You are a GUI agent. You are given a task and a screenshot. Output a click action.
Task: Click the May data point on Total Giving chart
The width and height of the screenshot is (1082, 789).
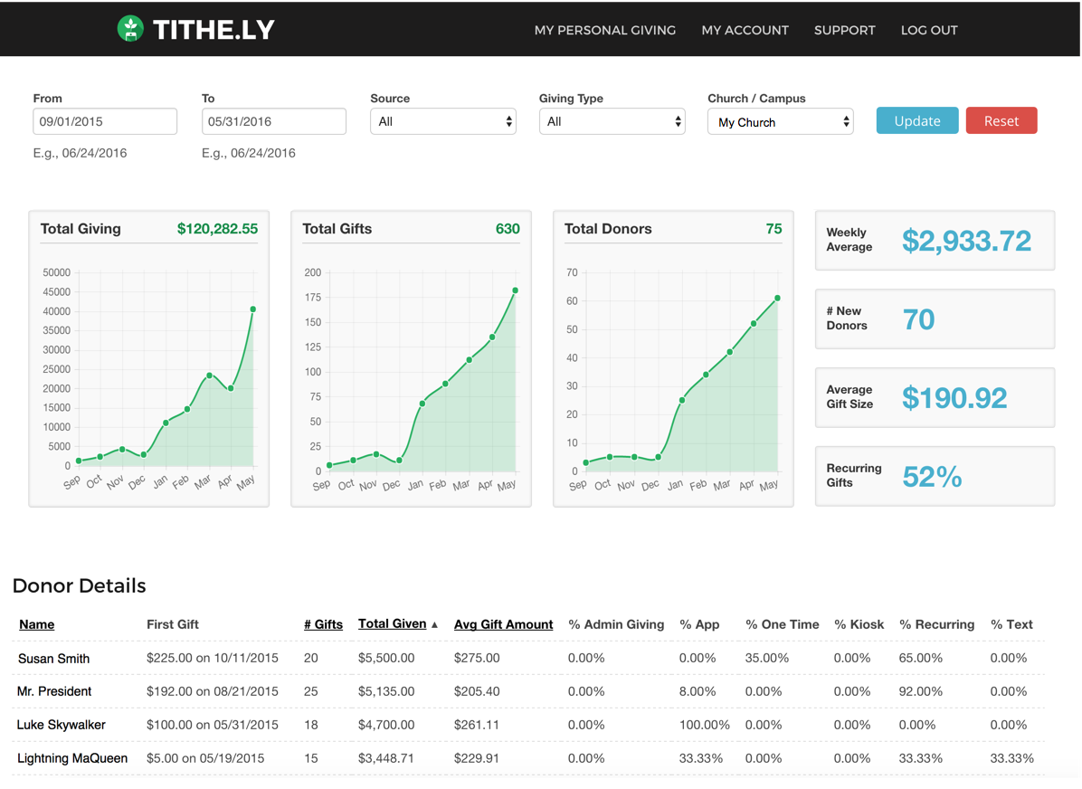(253, 309)
